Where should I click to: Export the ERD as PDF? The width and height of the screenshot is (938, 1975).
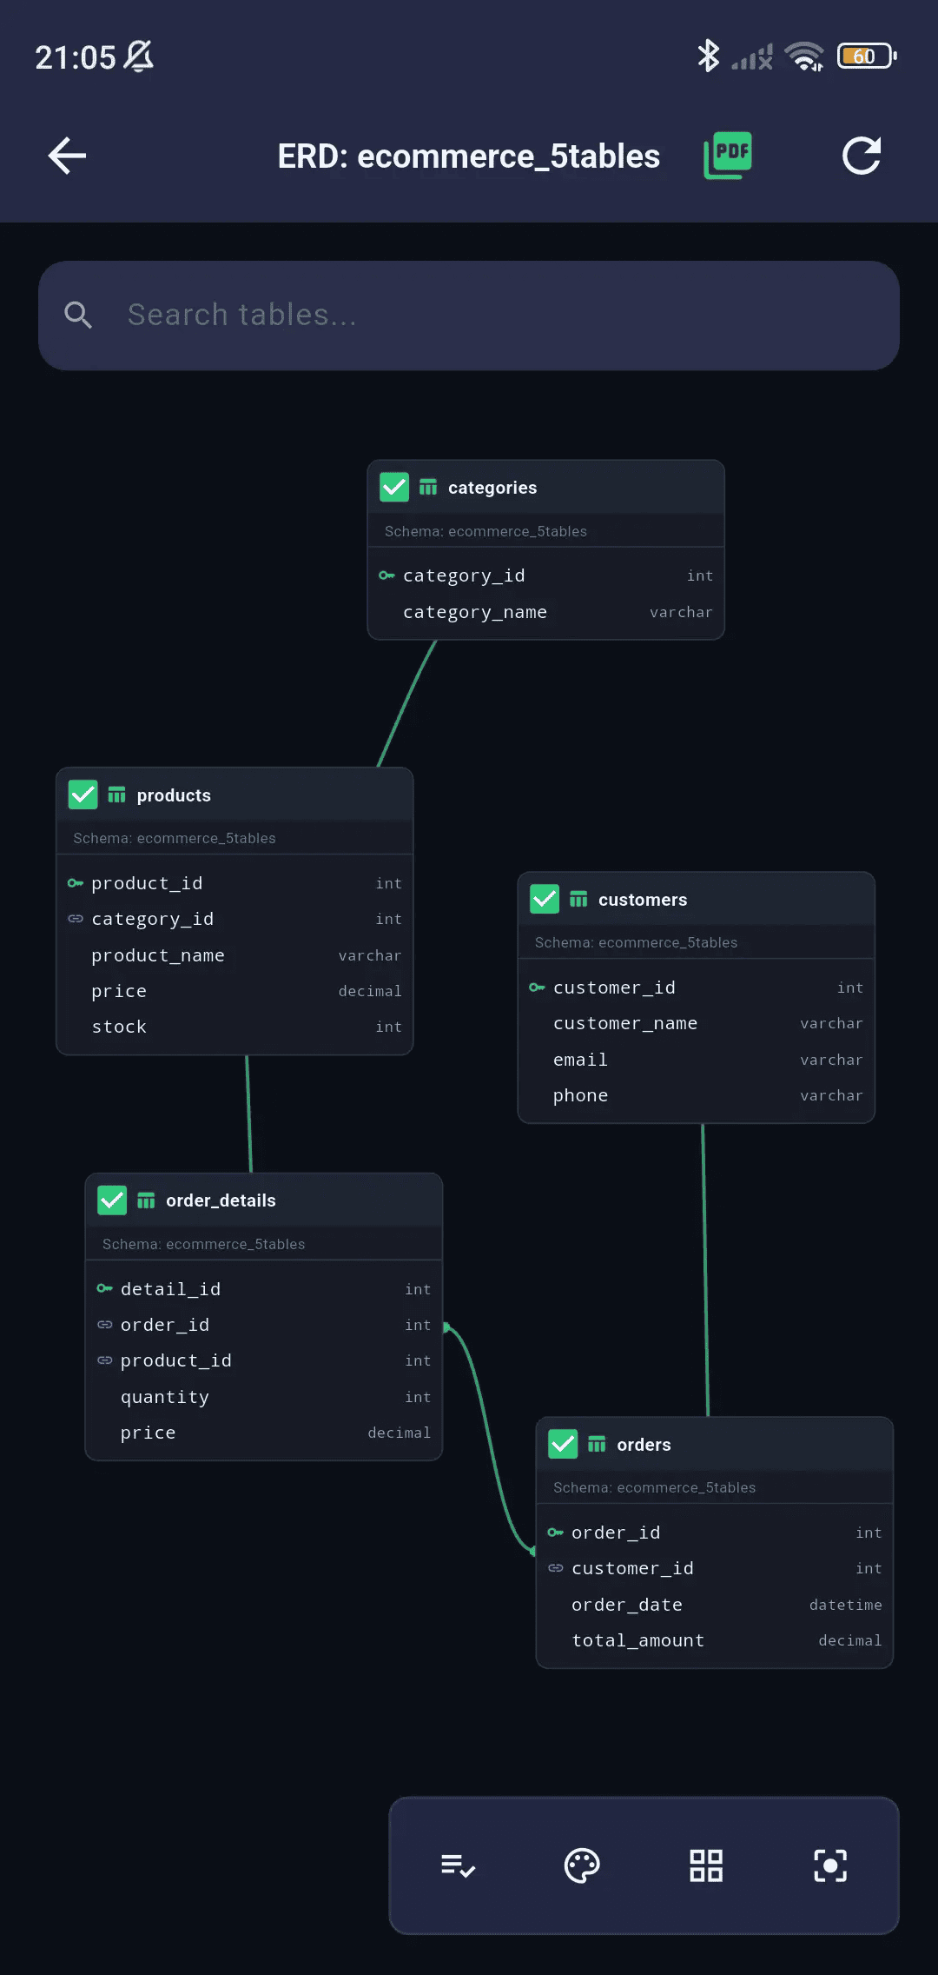click(x=728, y=156)
